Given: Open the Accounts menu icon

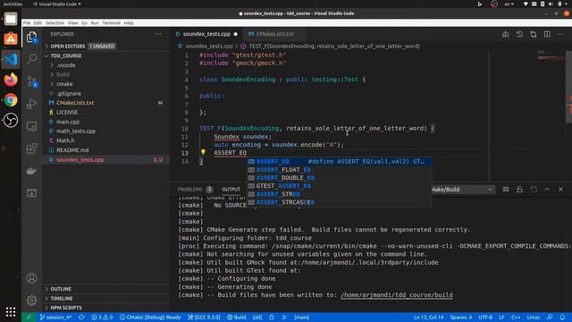Looking at the screenshot, I should click(32, 278).
